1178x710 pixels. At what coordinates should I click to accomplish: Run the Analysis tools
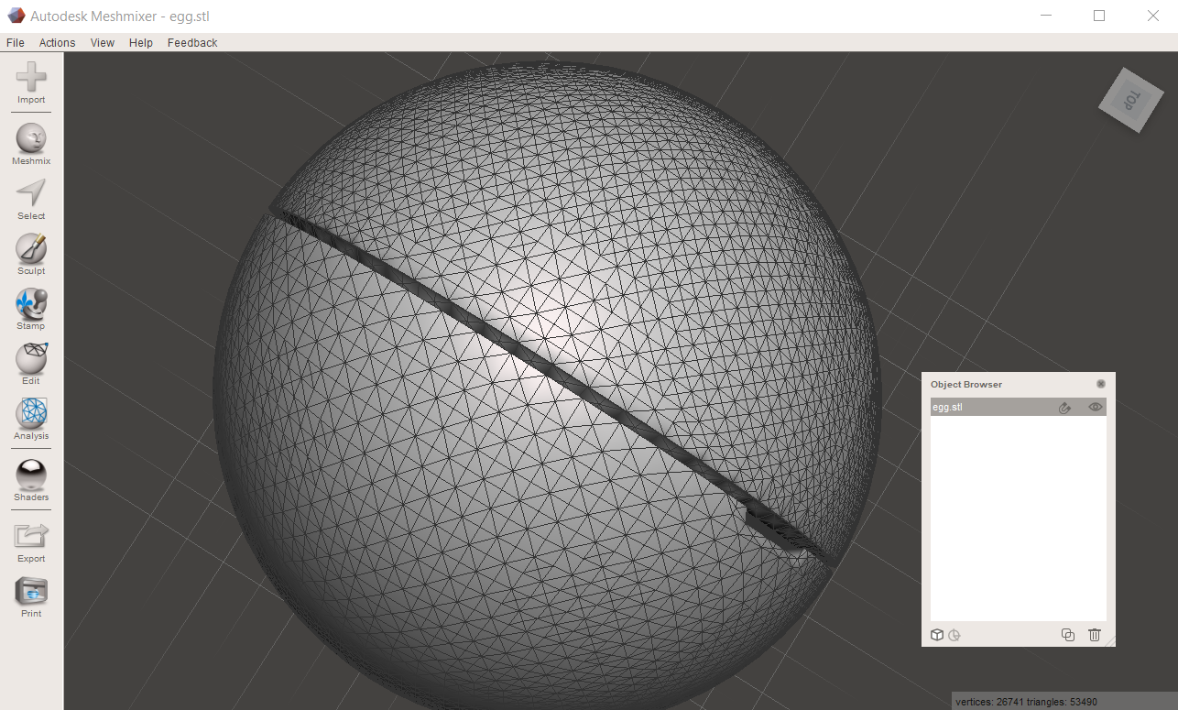[x=30, y=420]
